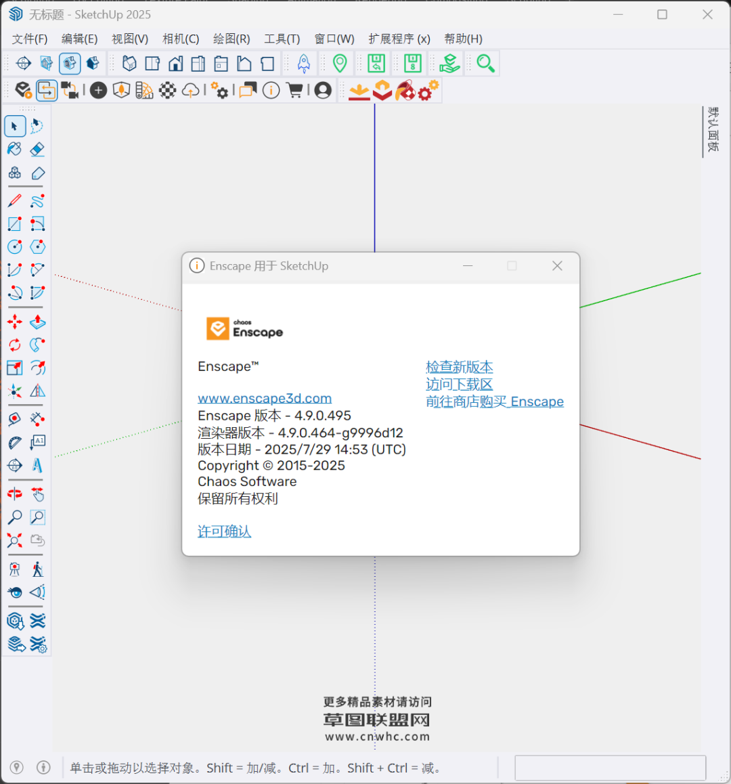
Task: Click the Enscape feedback chat icon
Action: [248, 91]
